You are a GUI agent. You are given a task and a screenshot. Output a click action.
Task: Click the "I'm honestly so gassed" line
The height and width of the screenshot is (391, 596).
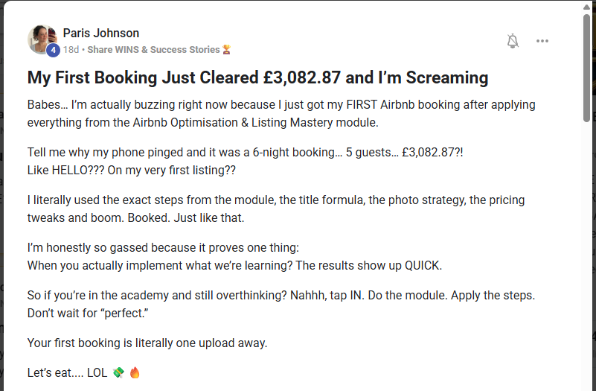click(162, 248)
